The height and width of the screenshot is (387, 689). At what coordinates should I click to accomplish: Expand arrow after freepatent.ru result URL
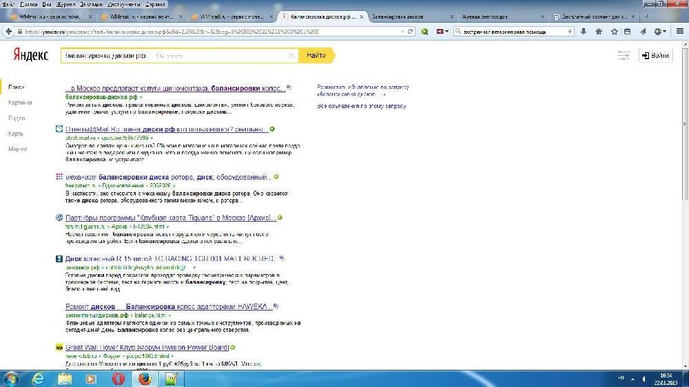[174, 186]
